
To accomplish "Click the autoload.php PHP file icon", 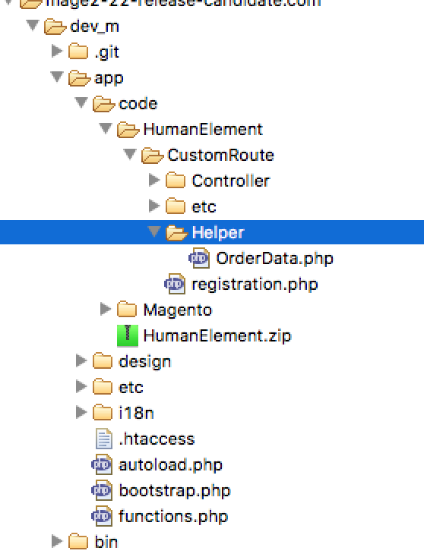I will point(102,464).
